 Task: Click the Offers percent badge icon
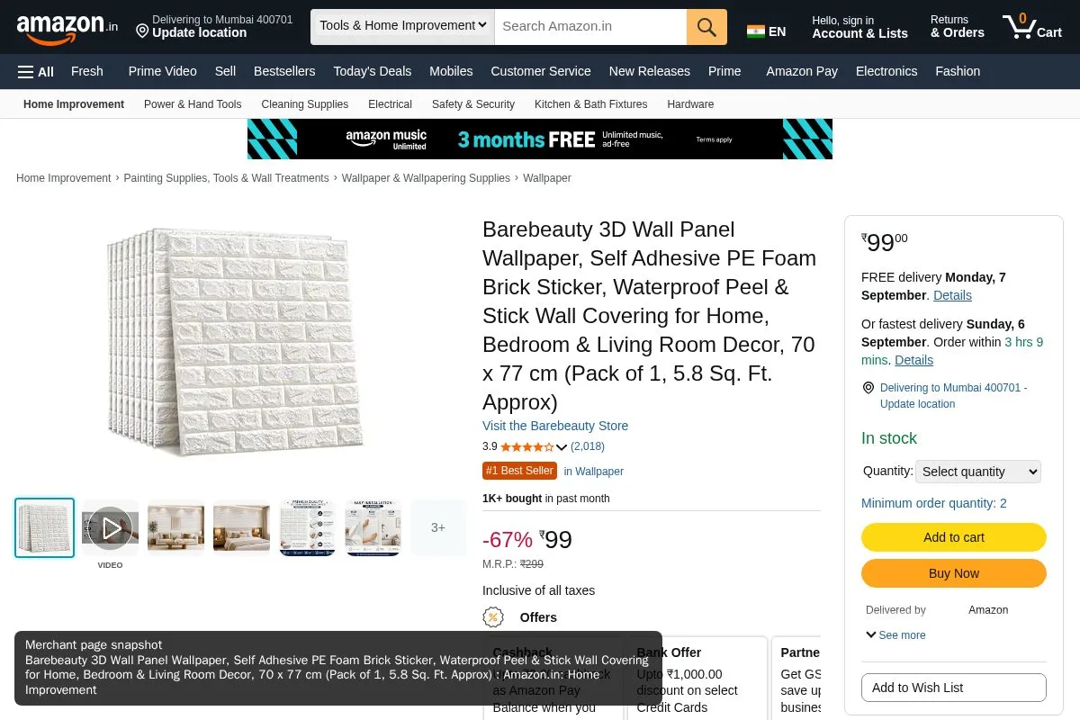point(493,617)
